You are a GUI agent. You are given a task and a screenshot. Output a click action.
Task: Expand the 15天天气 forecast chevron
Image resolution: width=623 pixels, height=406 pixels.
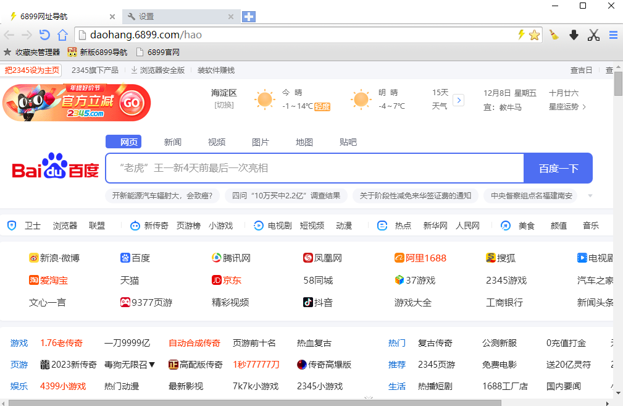coord(458,99)
